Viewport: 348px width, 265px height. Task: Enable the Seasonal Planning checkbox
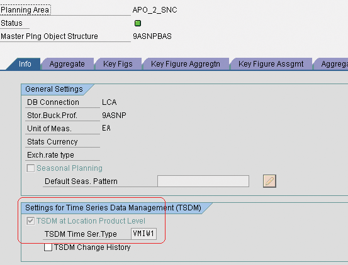pos(30,168)
